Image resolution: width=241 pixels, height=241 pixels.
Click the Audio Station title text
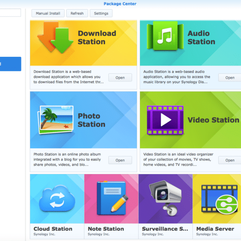(x=201, y=37)
